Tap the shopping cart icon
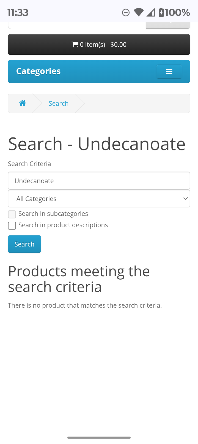 [75, 44]
